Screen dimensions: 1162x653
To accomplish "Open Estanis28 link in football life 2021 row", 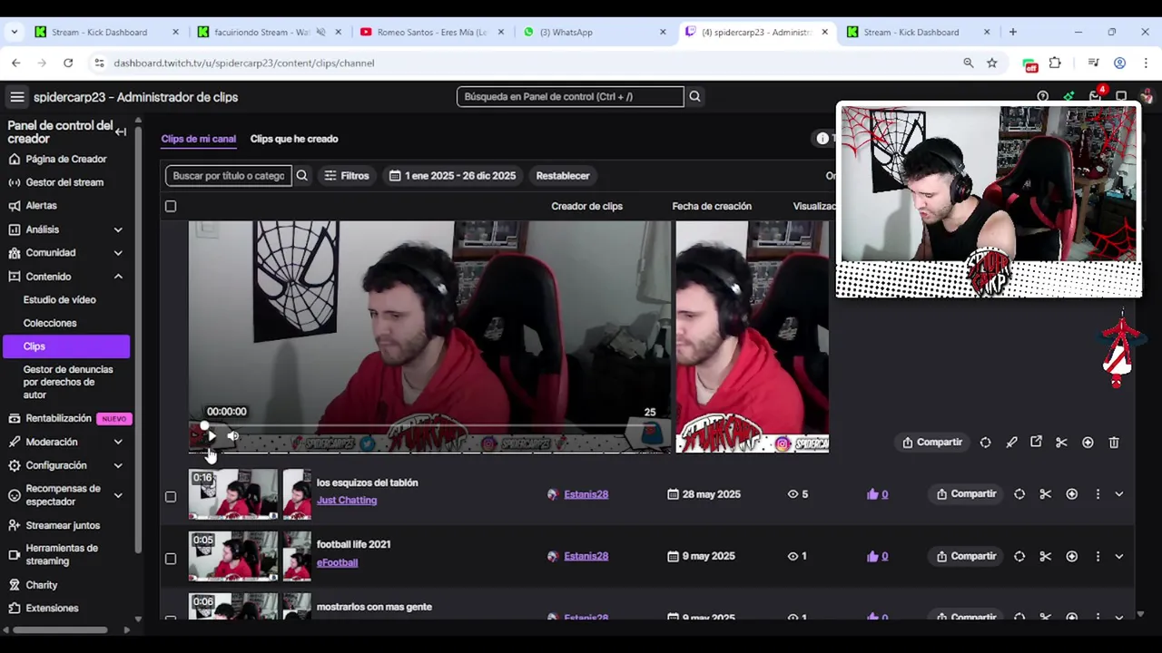I will click(x=586, y=556).
